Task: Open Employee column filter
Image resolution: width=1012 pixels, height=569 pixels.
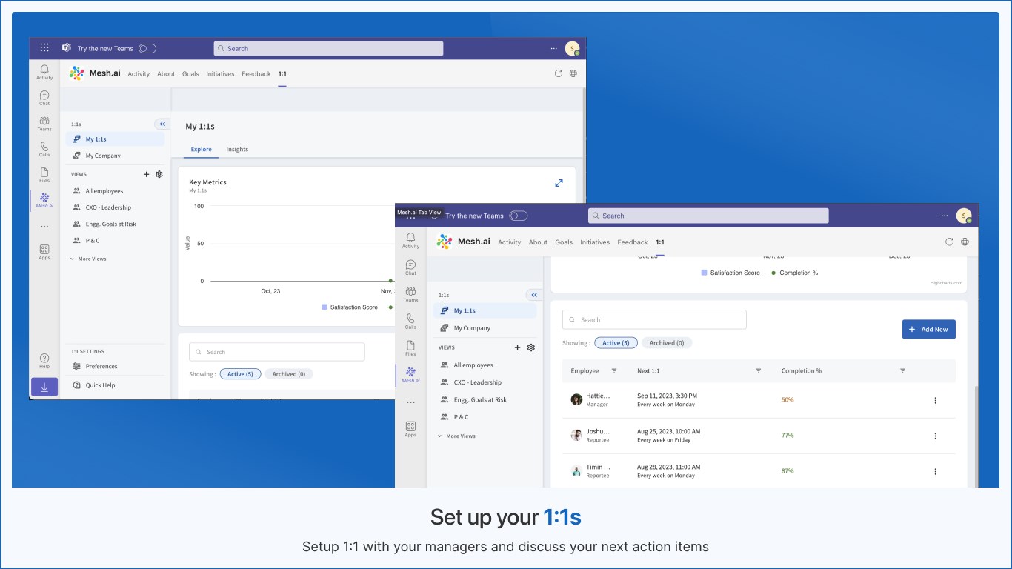Action: click(x=613, y=370)
